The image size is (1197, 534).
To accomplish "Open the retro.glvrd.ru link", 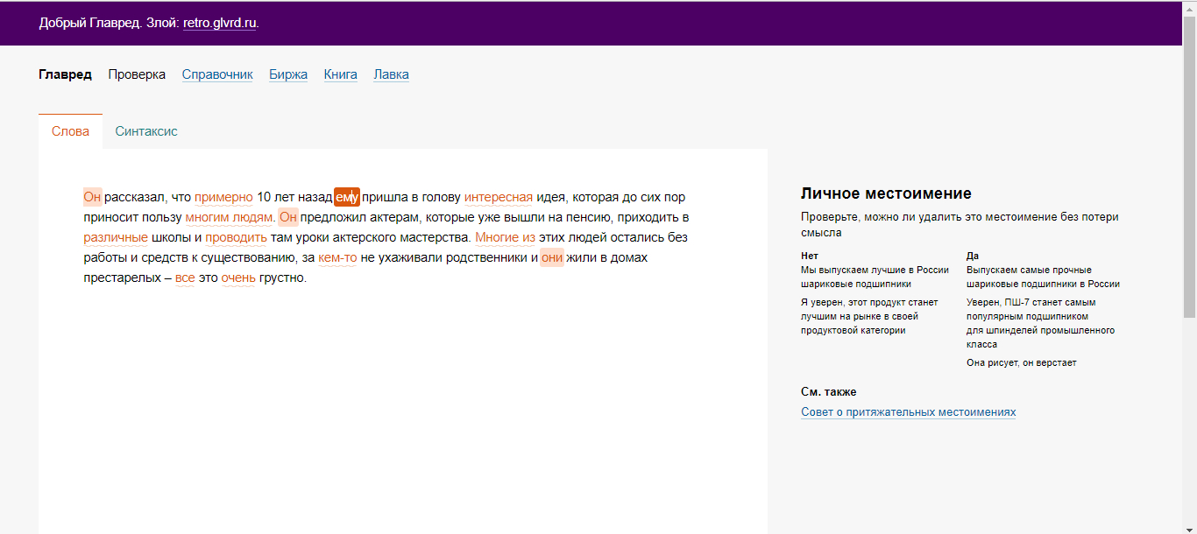I will tap(220, 23).
